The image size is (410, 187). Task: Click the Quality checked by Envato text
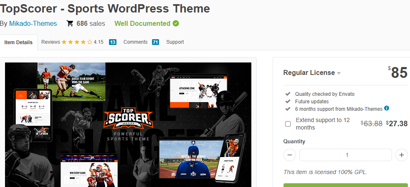coord(325,94)
